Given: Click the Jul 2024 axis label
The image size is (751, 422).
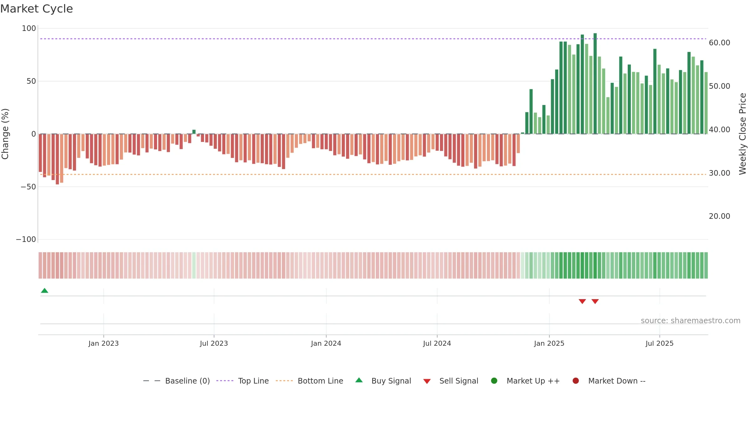Looking at the screenshot, I should click(x=437, y=344).
